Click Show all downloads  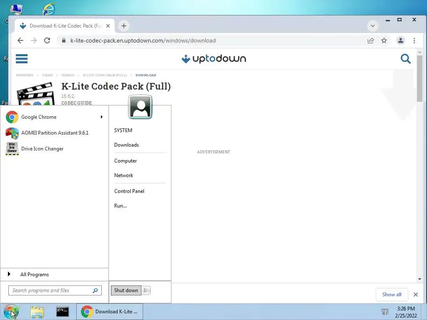pos(392,295)
